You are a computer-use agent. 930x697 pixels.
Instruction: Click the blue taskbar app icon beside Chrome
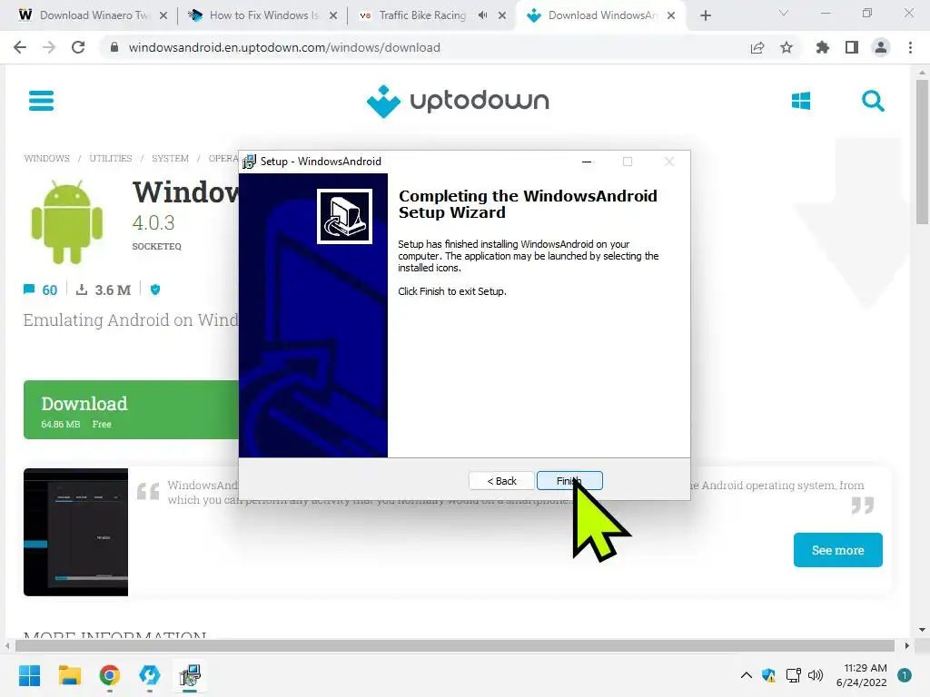(x=150, y=675)
